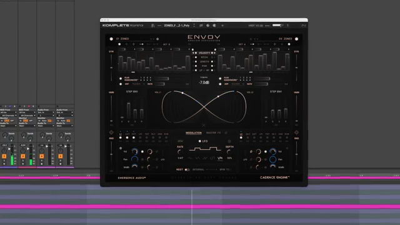Viewport: 400px width, 225px height.
Task: Select the sine LFO waveform shape icon
Action: click(x=190, y=158)
